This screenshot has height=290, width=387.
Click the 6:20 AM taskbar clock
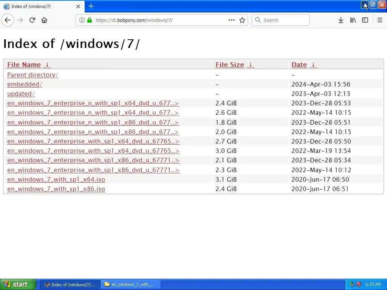(373, 284)
